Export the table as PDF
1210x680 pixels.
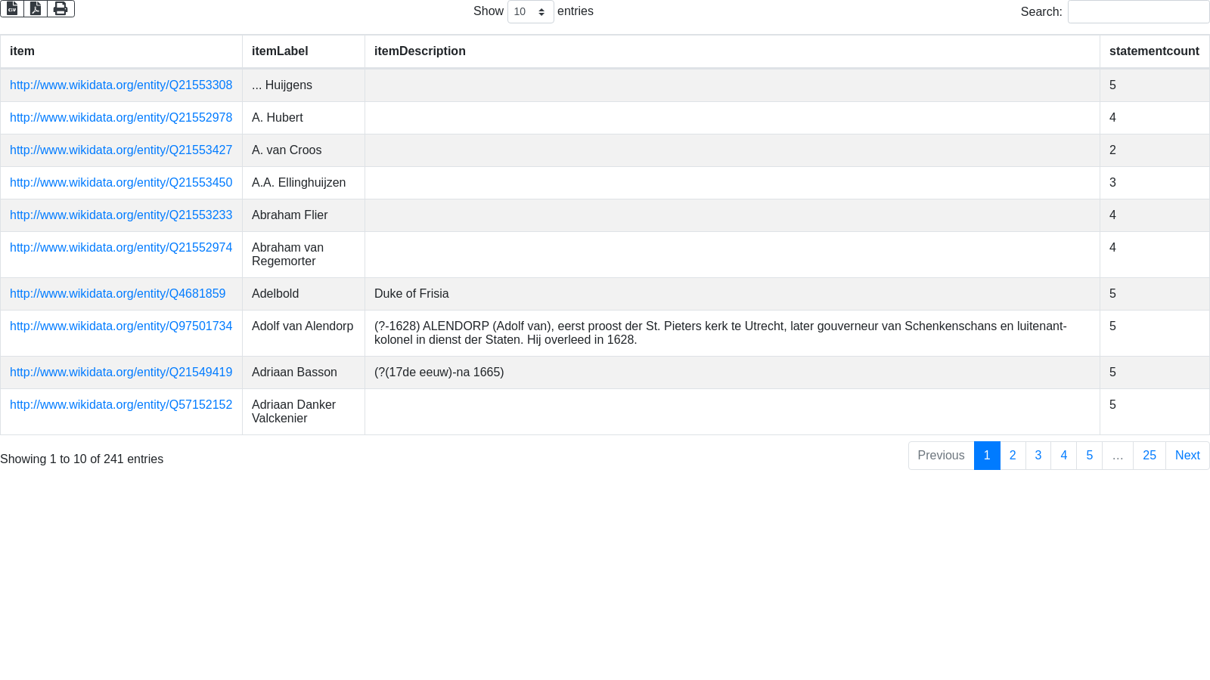pos(36,8)
